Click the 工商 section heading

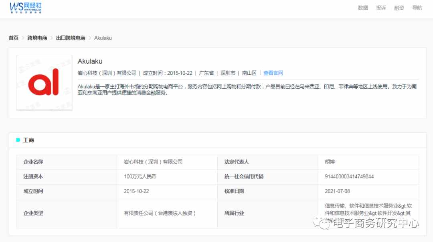point(28,140)
